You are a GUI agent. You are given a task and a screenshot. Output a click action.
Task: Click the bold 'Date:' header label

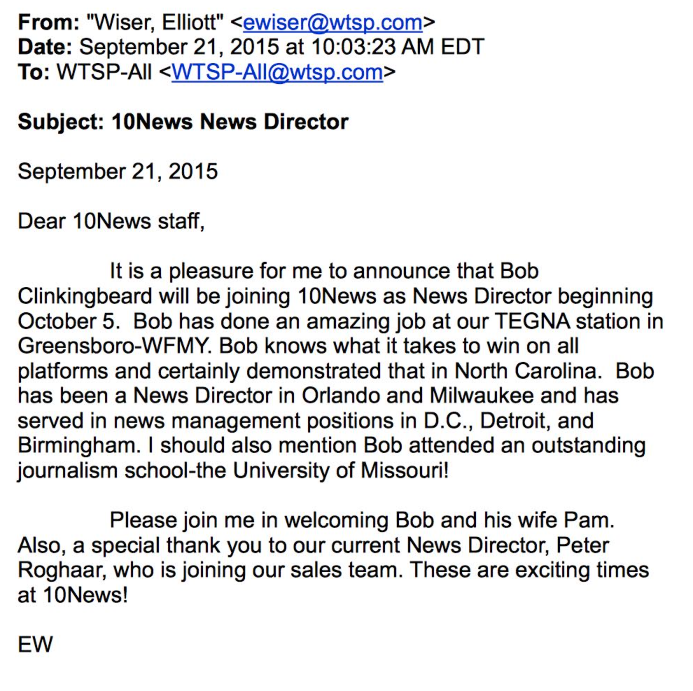[x=45, y=47]
